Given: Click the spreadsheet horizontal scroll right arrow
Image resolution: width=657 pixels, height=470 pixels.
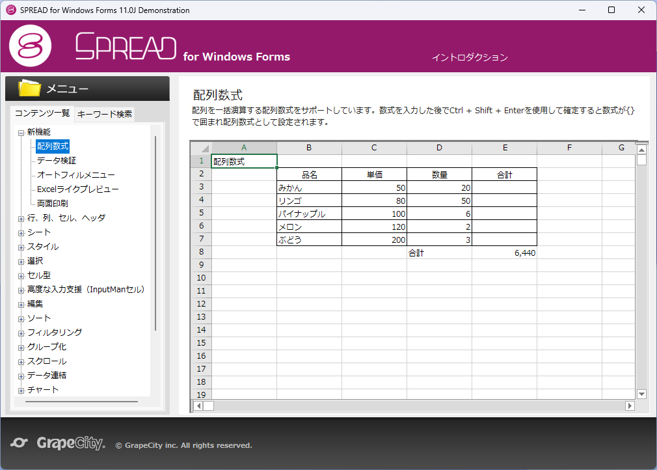Looking at the screenshot, I should click(630, 406).
